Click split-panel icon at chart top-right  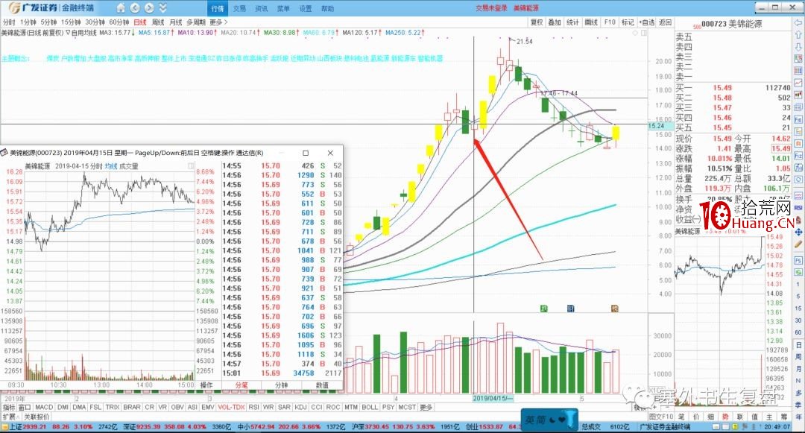tap(644, 33)
